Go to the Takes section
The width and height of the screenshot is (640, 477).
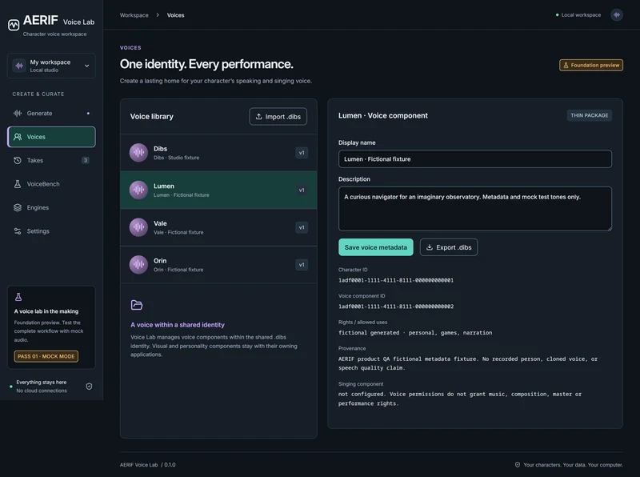click(x=51, y=161)
